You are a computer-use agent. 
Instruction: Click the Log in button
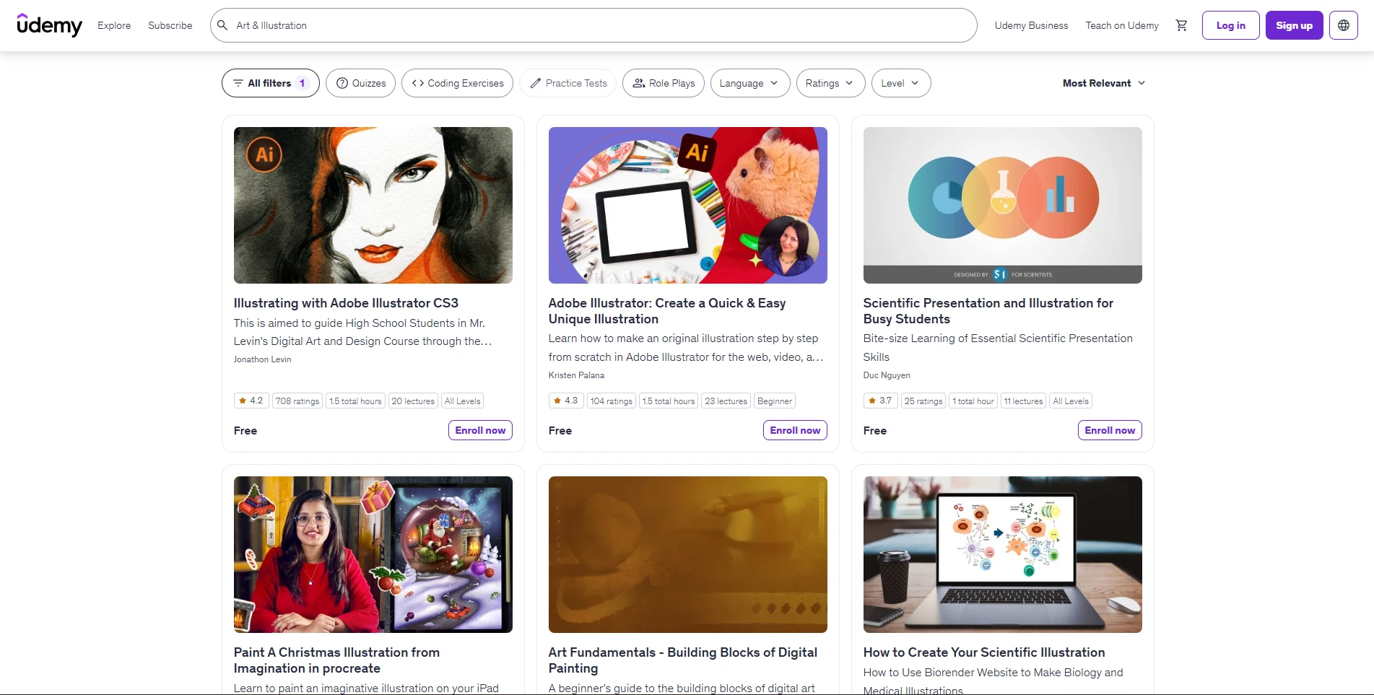(1230, 25)
